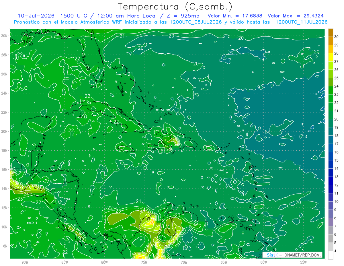Click the 12N latitude label
The image size is (344, 266).
[5, 208]
